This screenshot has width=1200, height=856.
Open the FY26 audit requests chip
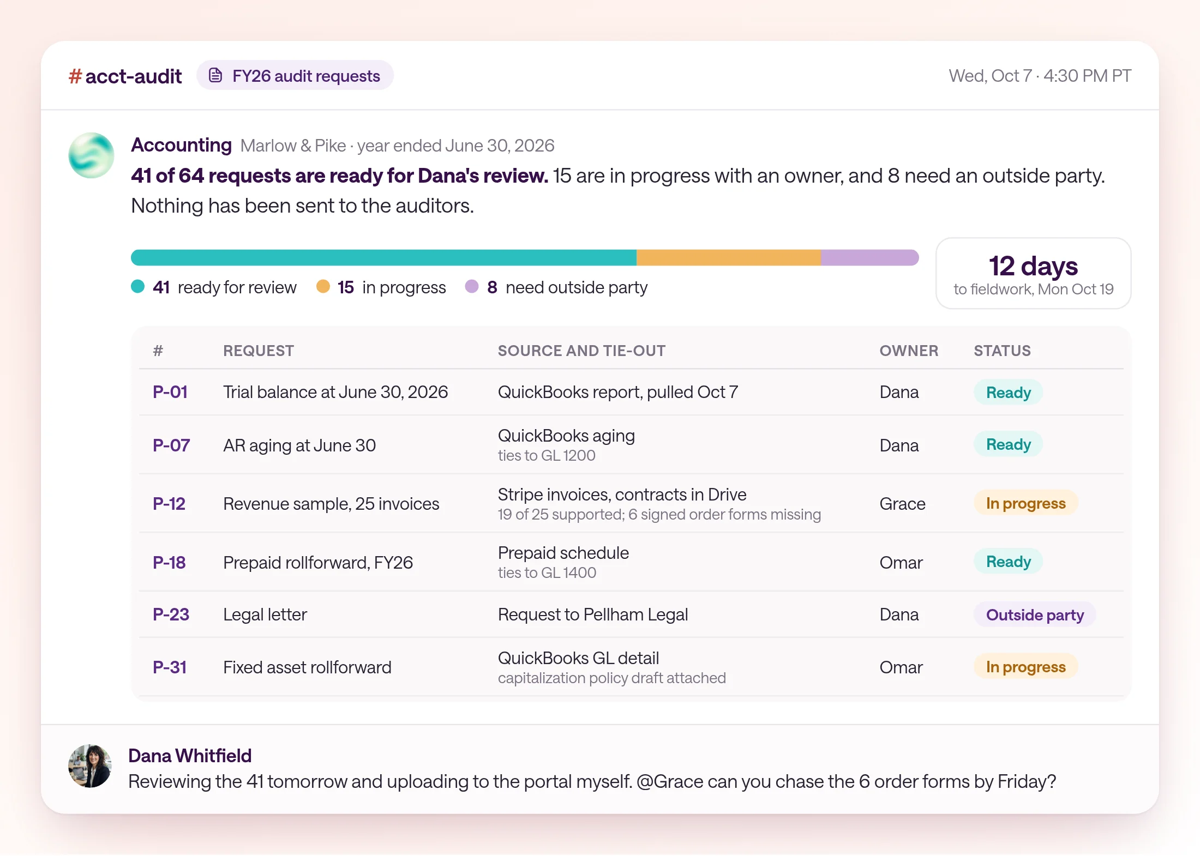tap(295, 75)
